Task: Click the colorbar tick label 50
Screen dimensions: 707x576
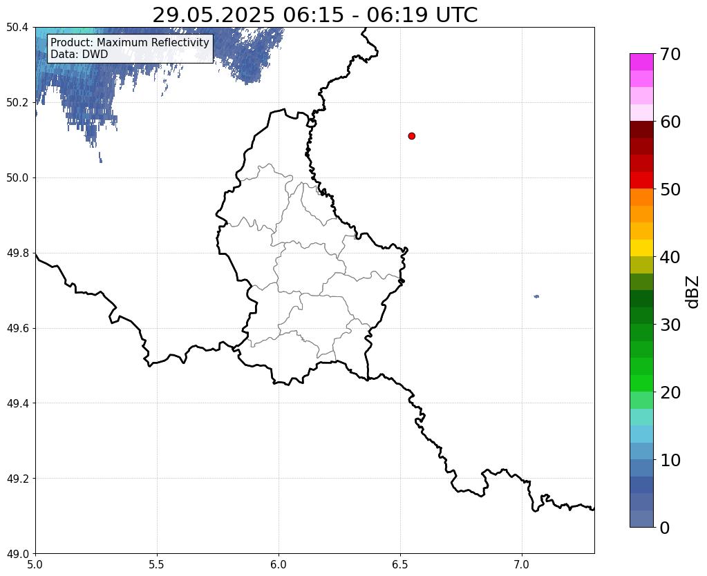Action: tap(670, 189)
